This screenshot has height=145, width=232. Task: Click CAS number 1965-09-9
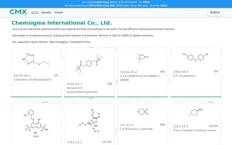(x=181, y=72)
